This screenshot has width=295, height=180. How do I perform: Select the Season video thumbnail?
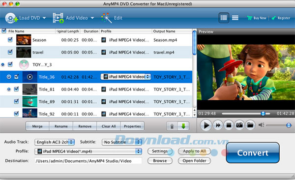(24, 40)
